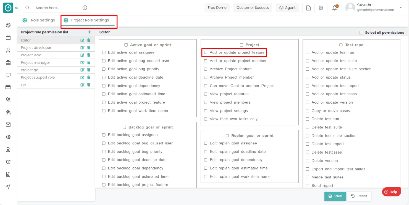The image size is (409, 205).
Task: Delete the Project manager role with trash icon
Action: pos(89,62)
